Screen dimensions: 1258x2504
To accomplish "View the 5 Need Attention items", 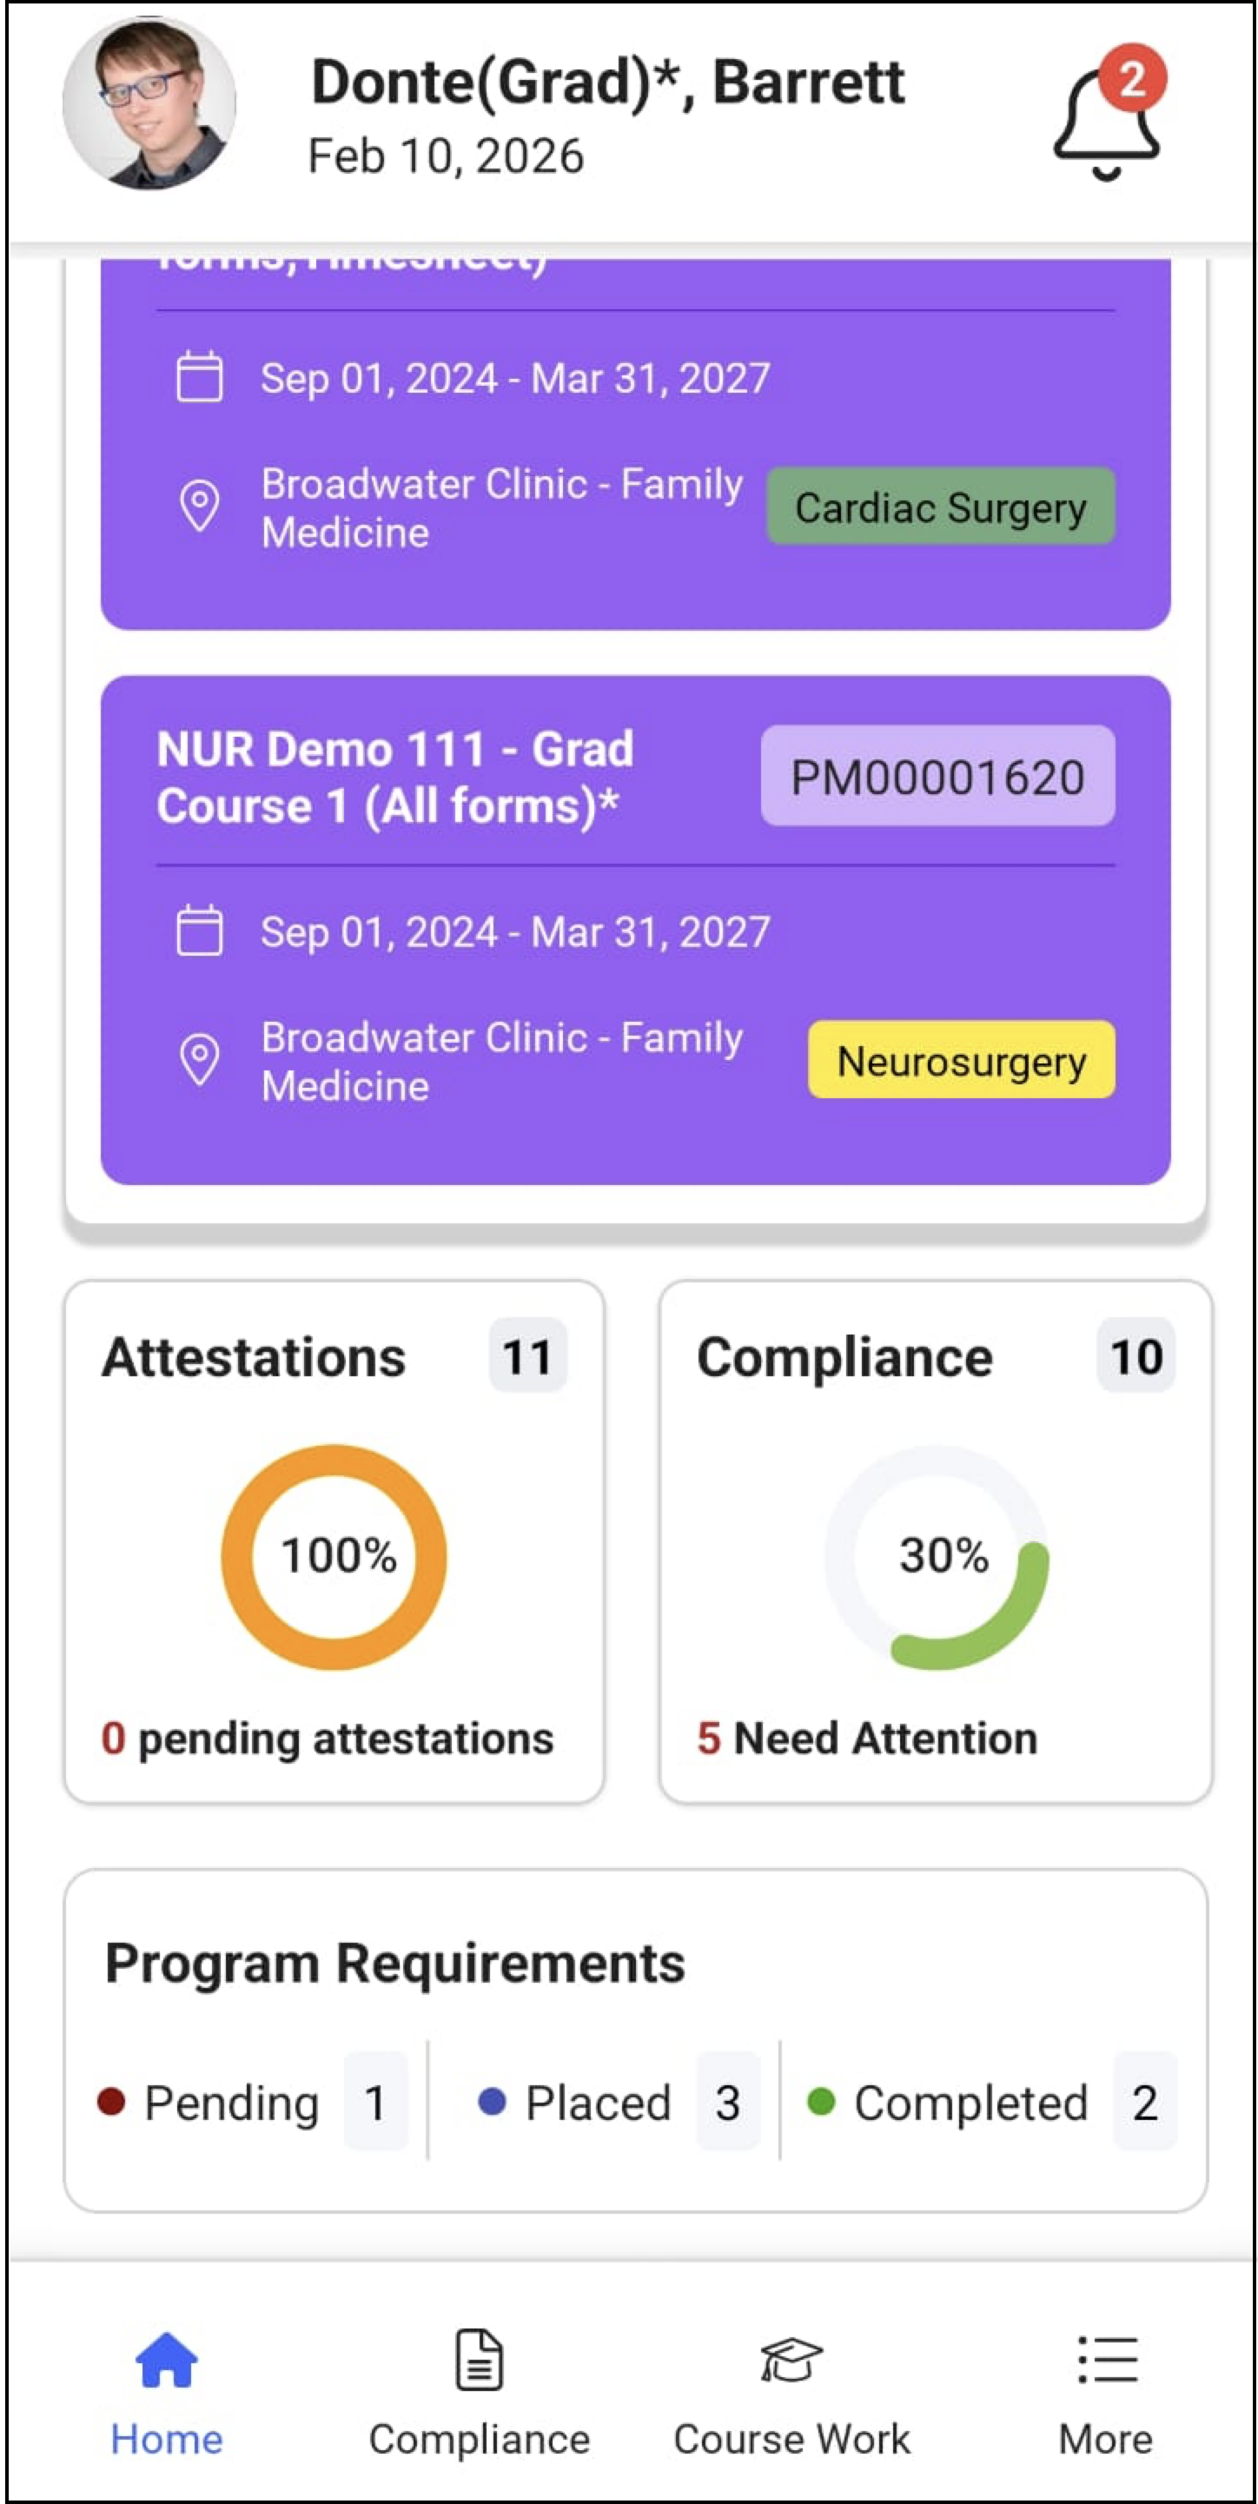I will 867,1738.
